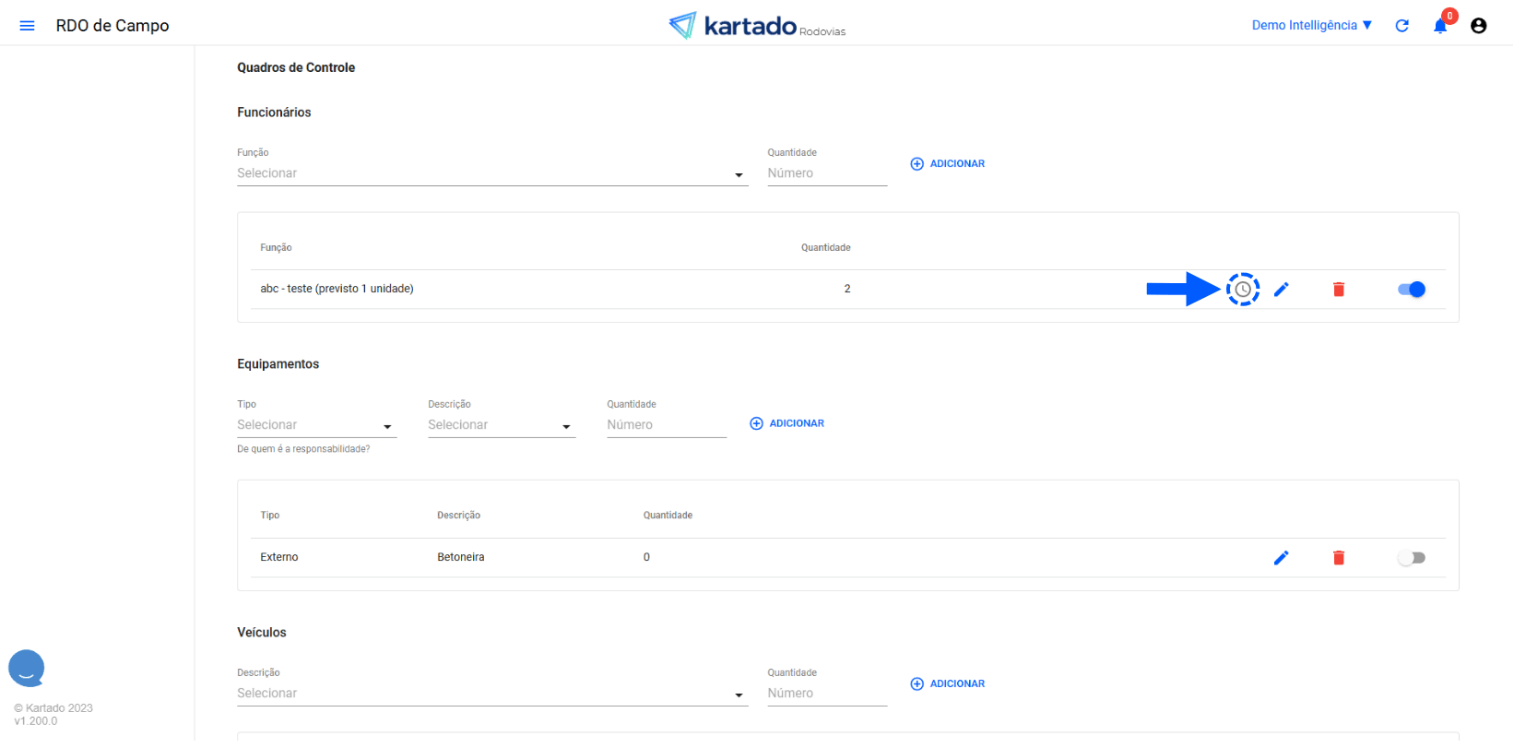The width and height of the screenshot is (1514, 748).
Task: Disable the abc - teste employee toggle
Action: [1411, 290]
